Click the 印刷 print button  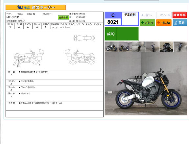coord(180,23)
